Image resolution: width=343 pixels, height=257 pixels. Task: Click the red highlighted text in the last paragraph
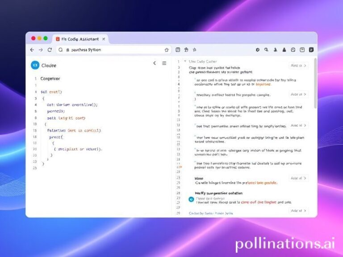[x=259, y=203]
